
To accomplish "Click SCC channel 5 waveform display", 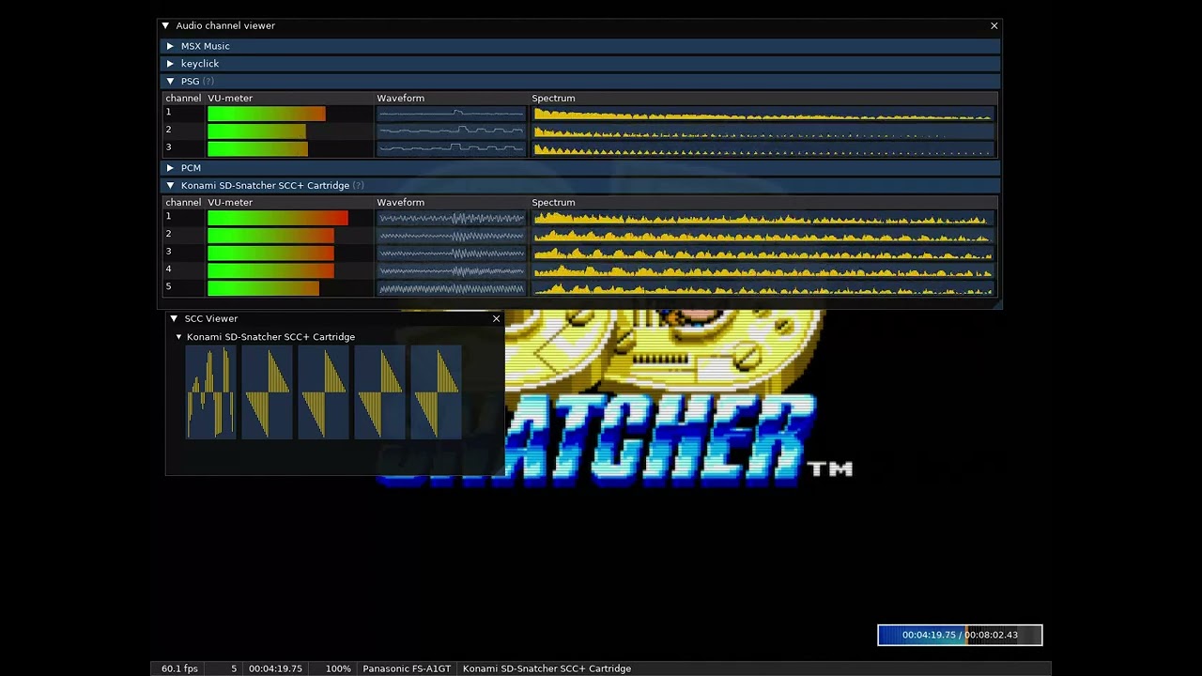I will 452,289.
